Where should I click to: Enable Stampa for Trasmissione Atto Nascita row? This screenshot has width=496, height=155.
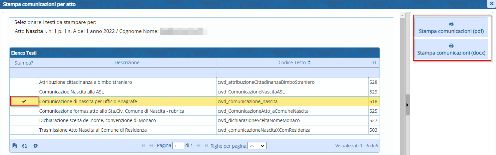tap(24, 130)
